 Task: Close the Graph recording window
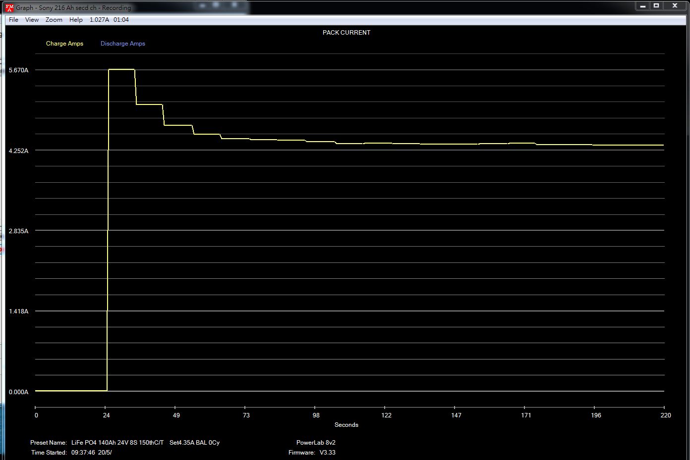[x=675, y=6]
